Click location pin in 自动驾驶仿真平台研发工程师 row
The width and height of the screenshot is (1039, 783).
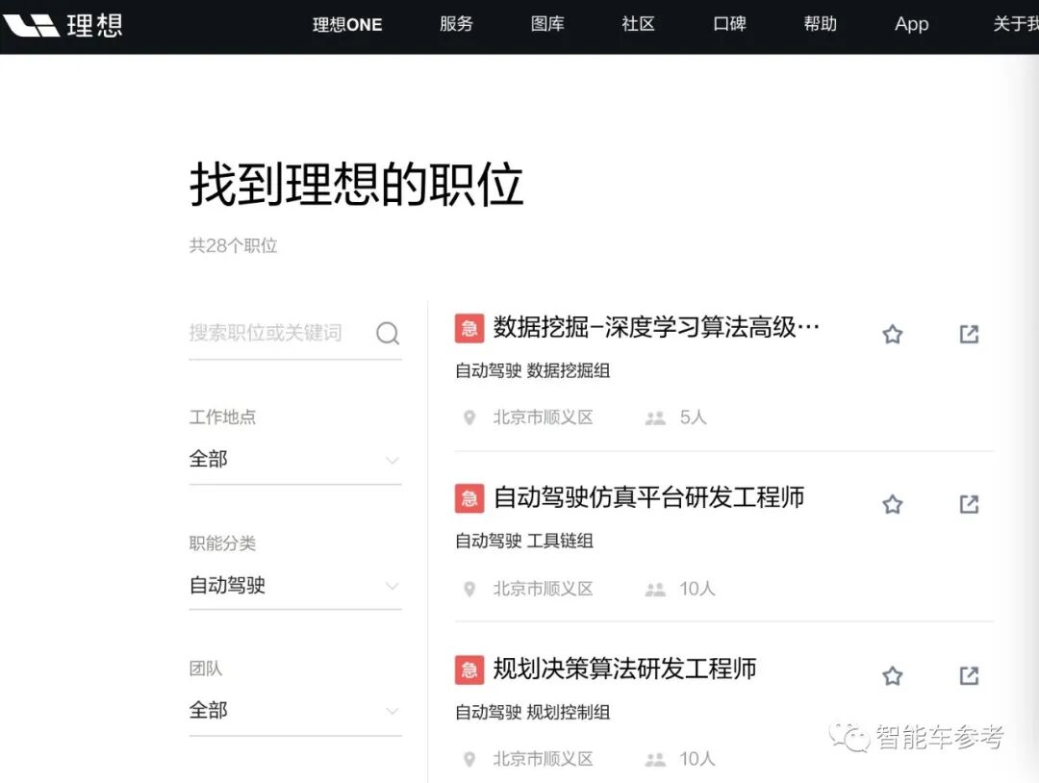click(x=469, y=589)
